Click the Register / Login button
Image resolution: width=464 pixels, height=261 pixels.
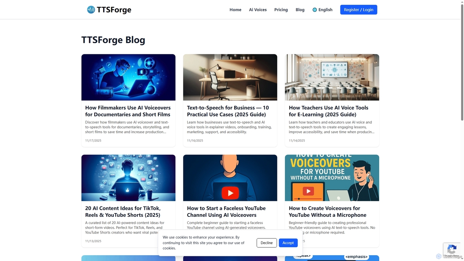point(359,10)
